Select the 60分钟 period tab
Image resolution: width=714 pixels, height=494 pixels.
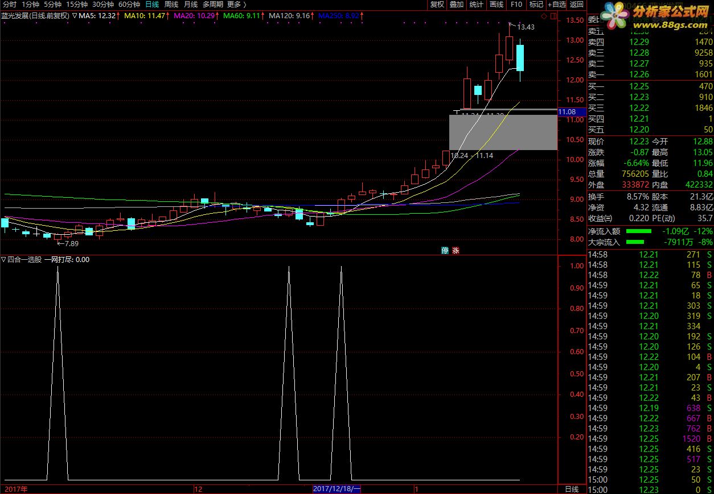[129, 4]
